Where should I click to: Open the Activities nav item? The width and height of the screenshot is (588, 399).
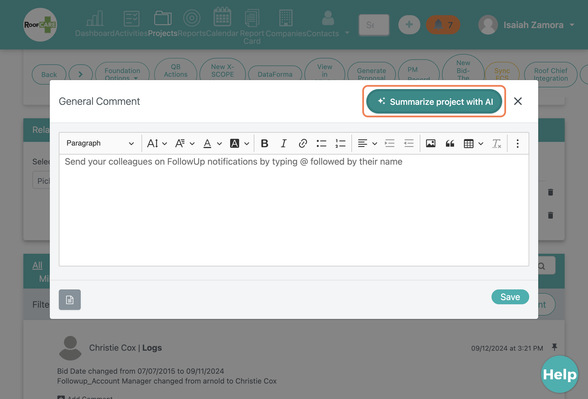[x=131, y=24]
